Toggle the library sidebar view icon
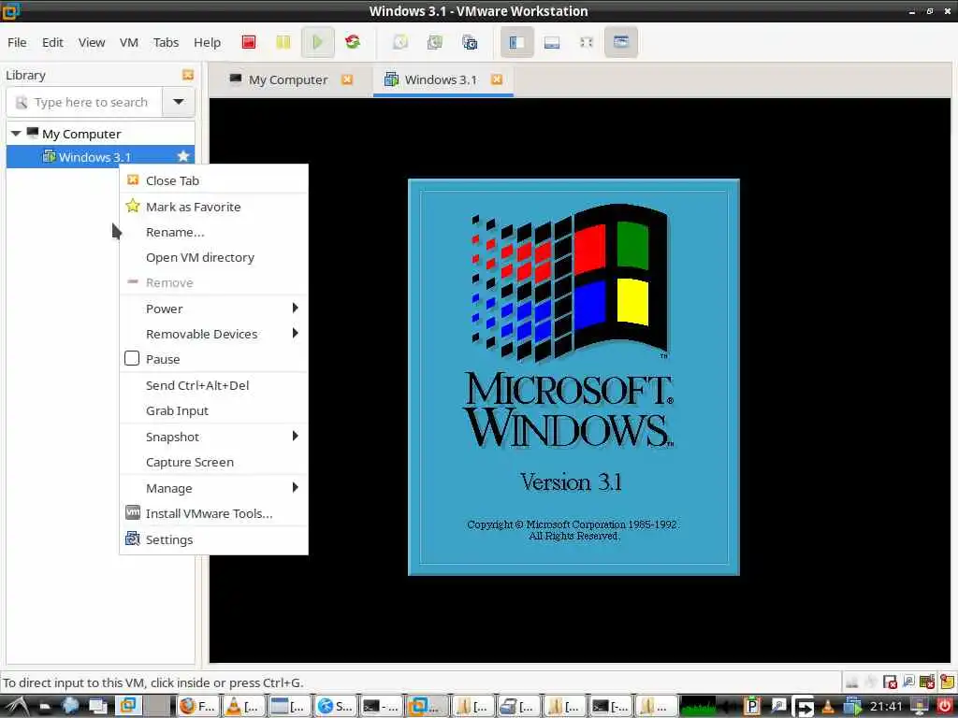Image resolution: width=958 pixels, height=718 pixels. pyautogui.click(x=516, y=42)
